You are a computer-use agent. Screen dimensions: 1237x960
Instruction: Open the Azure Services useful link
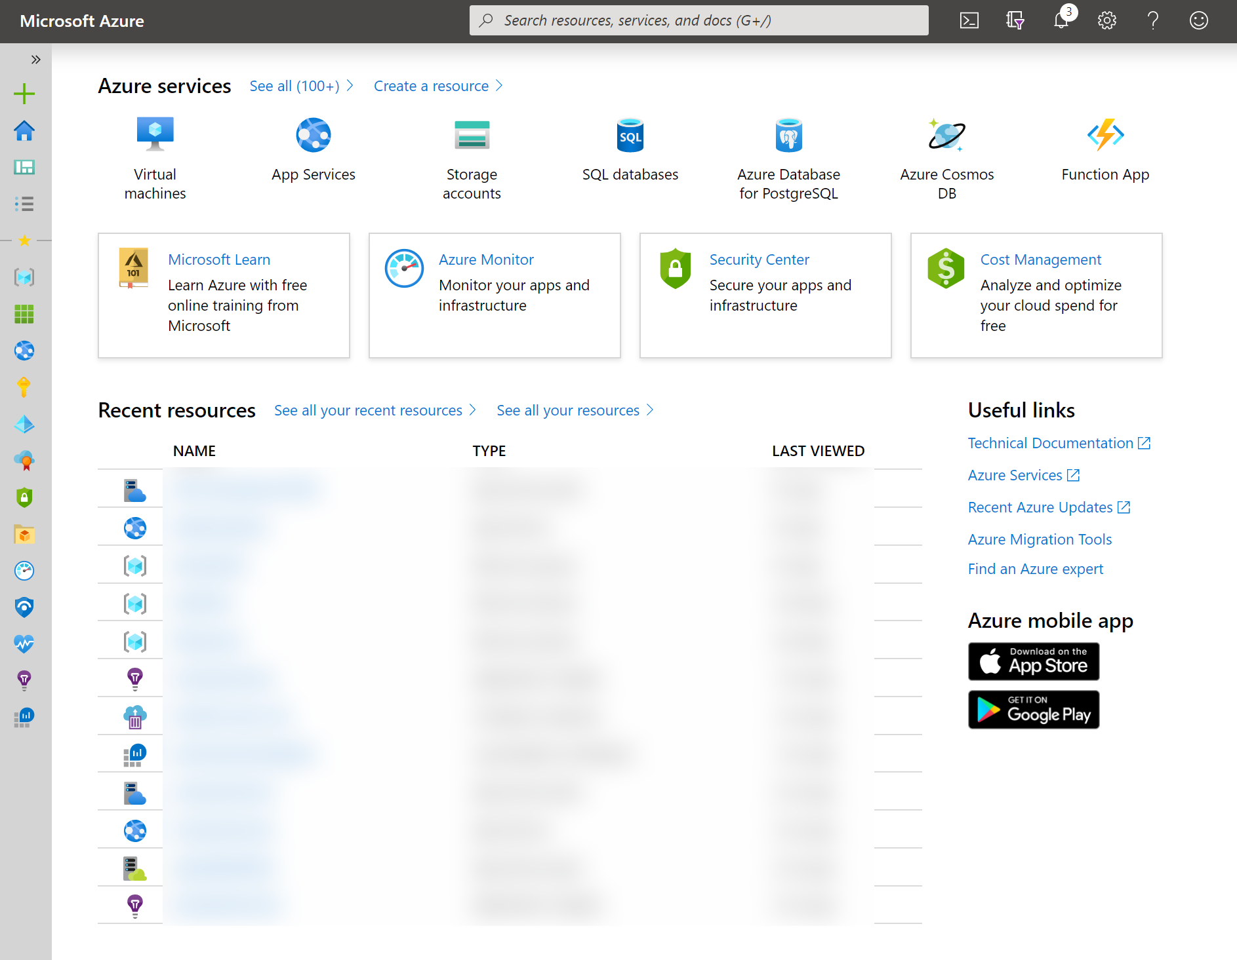tap(1024, 475)
